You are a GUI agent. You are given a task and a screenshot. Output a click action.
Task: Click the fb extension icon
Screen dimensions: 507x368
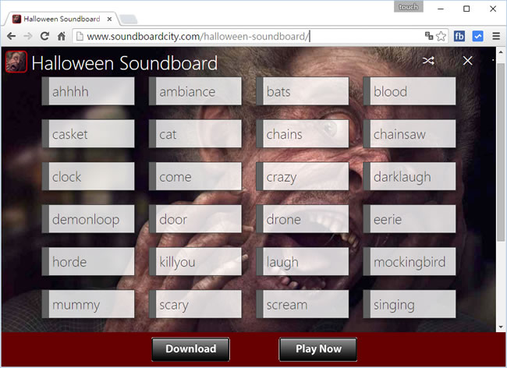(460, 36)
